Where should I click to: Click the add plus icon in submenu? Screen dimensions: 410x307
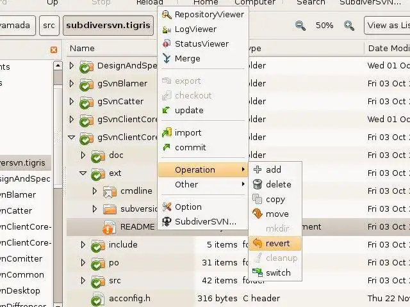coord(258,169)
